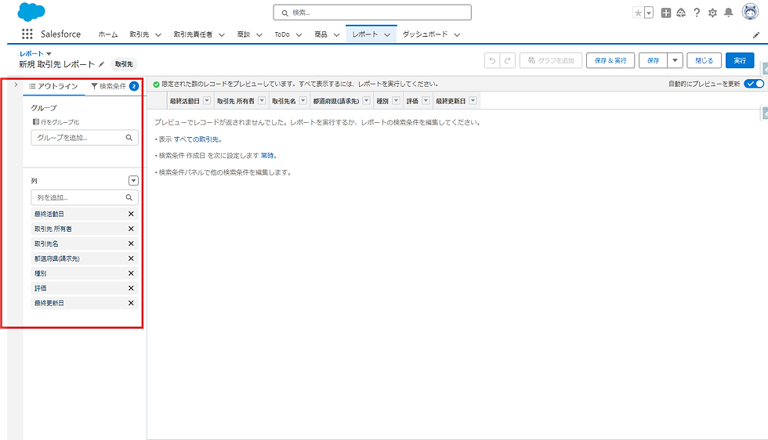Viewport: 768px width, 440px height.
Task: Open the 都道府県(請求先) column header menu
Action: coord(367,101)
